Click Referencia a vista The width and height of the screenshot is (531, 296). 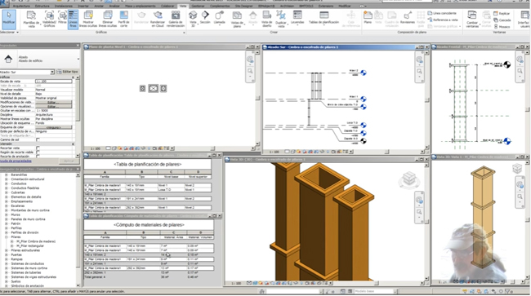pos(443,20)
